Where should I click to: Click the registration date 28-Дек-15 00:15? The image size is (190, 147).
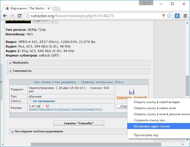click(71, 88)
